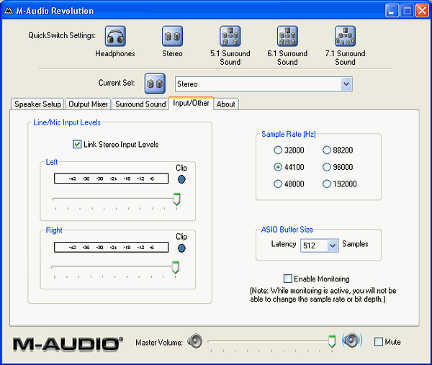Select the 192000 sample rate
The height and width of the screenshot is (365, 432).
tap(326, 184)
